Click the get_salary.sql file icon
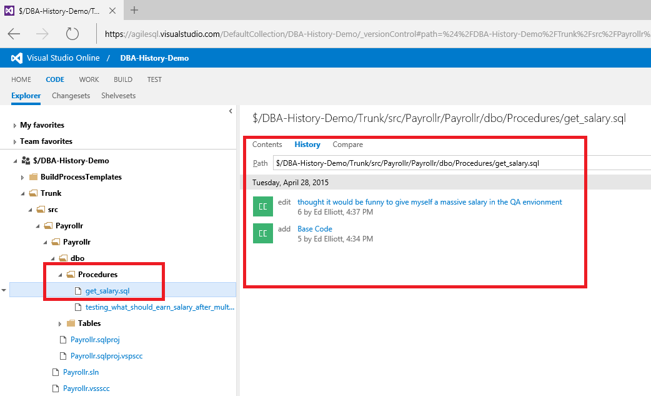Image resolution: width=651 pixels, height=396 pixels. pyautogui.click(x=78, y=291)
